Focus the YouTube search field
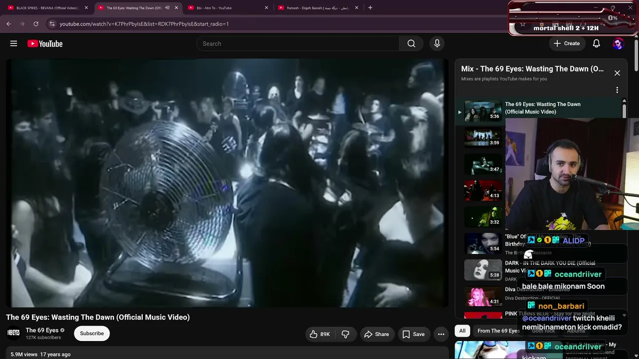 pos(298,43)
